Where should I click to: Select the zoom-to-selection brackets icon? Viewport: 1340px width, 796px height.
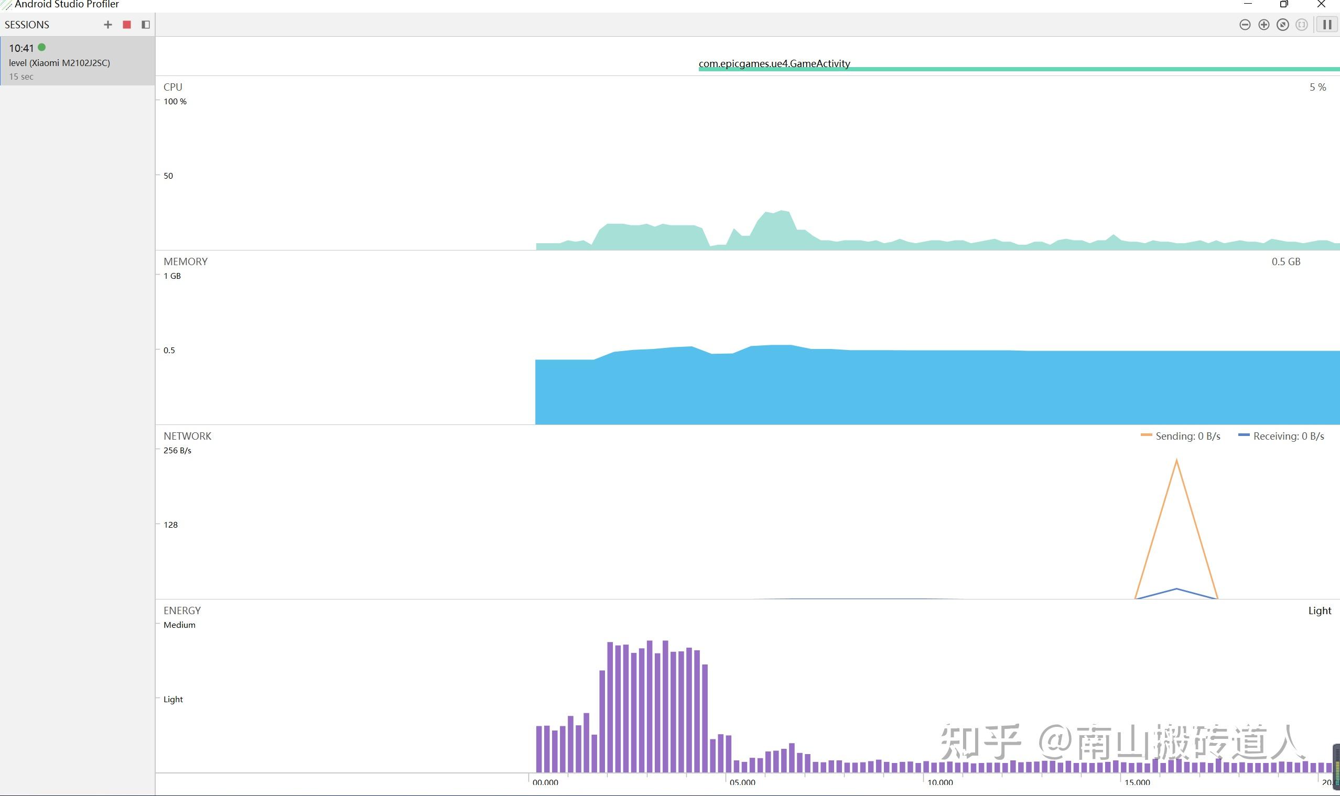coord(1301,25)
